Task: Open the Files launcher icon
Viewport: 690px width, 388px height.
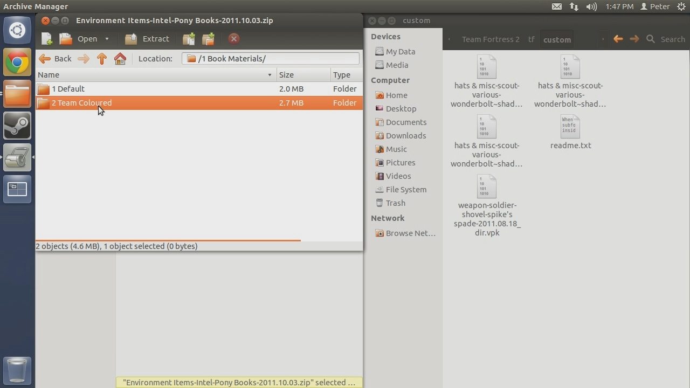Action: pyautogui.click(x=17, y=94)
